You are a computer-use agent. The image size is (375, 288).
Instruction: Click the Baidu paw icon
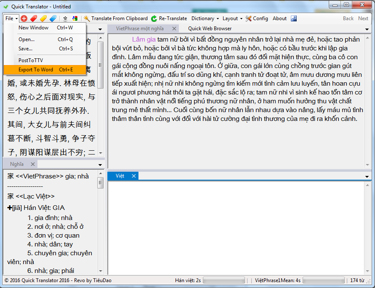[x=65, y=18]
